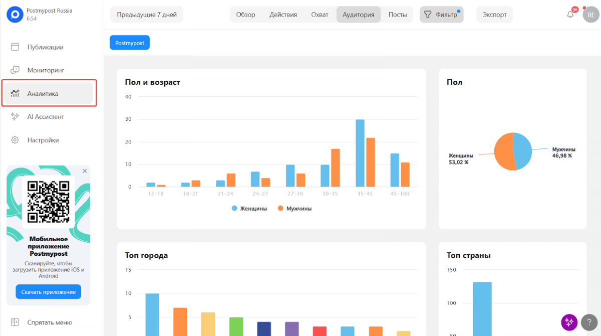Close the mobile app promo banner
The height and width of the screenshot is (336, 601).
coord(85,171)
